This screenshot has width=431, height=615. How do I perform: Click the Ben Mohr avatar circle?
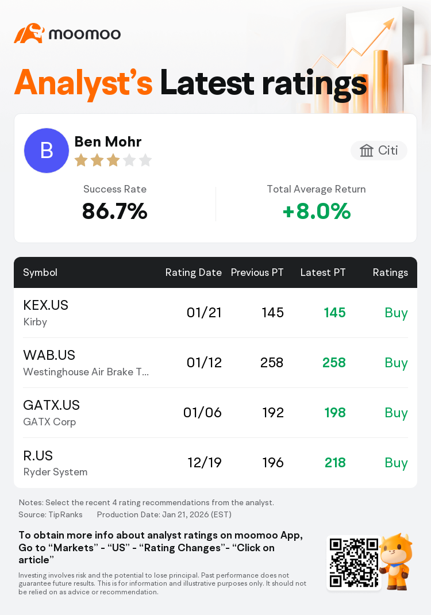(x=47, y=151)
